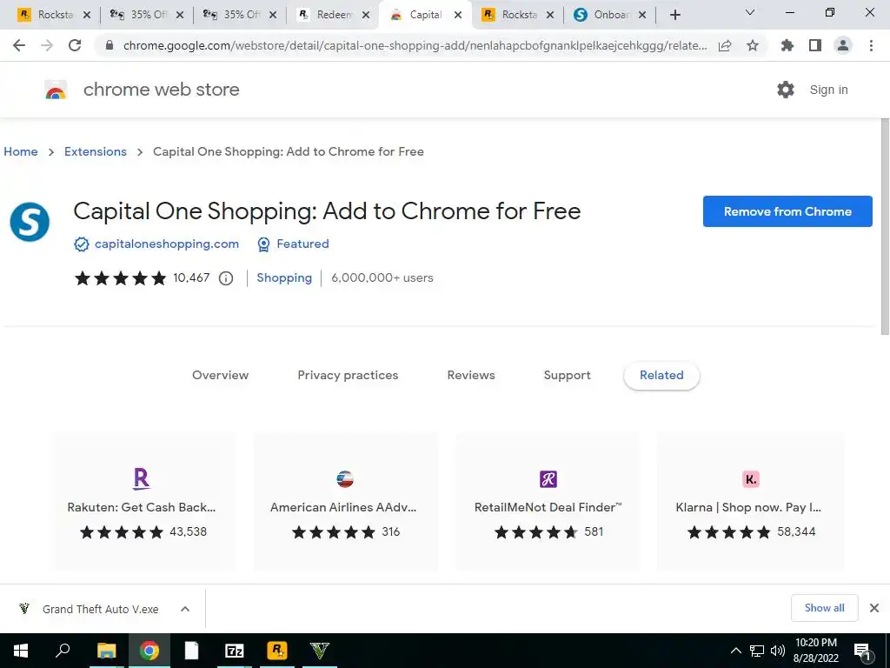This screenshot has width=890, height=668.
Task: Click the Featured ribbon badge icon
Action: [x=263, y=244]
